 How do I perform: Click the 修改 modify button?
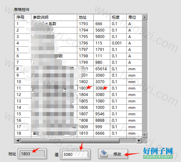[x=113, y=154]
